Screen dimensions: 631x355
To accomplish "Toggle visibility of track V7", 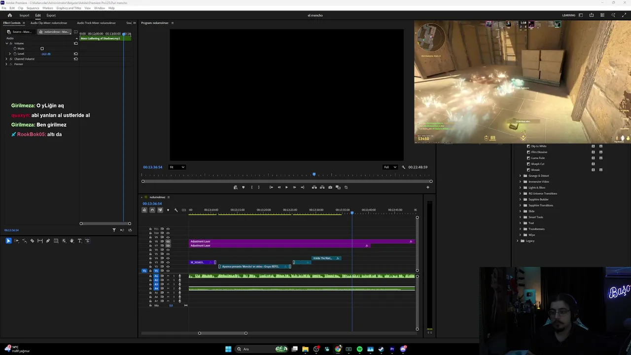I will click(x=168, y=246).
